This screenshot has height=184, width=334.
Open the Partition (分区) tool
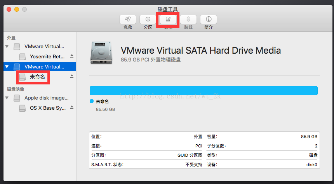[148, 19]
